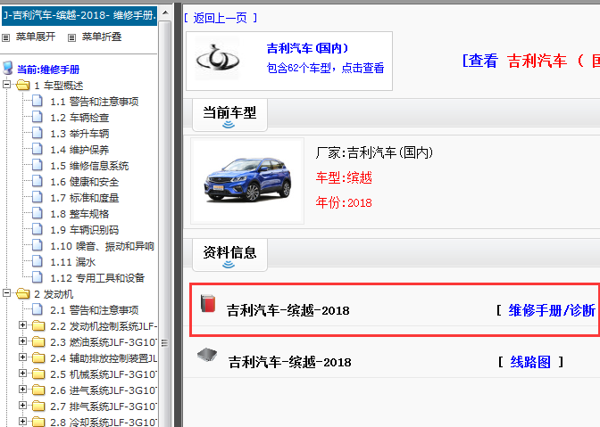
Task: Click the page icon next to 1.12 专用工具和设备
Action: coord(37,277)
